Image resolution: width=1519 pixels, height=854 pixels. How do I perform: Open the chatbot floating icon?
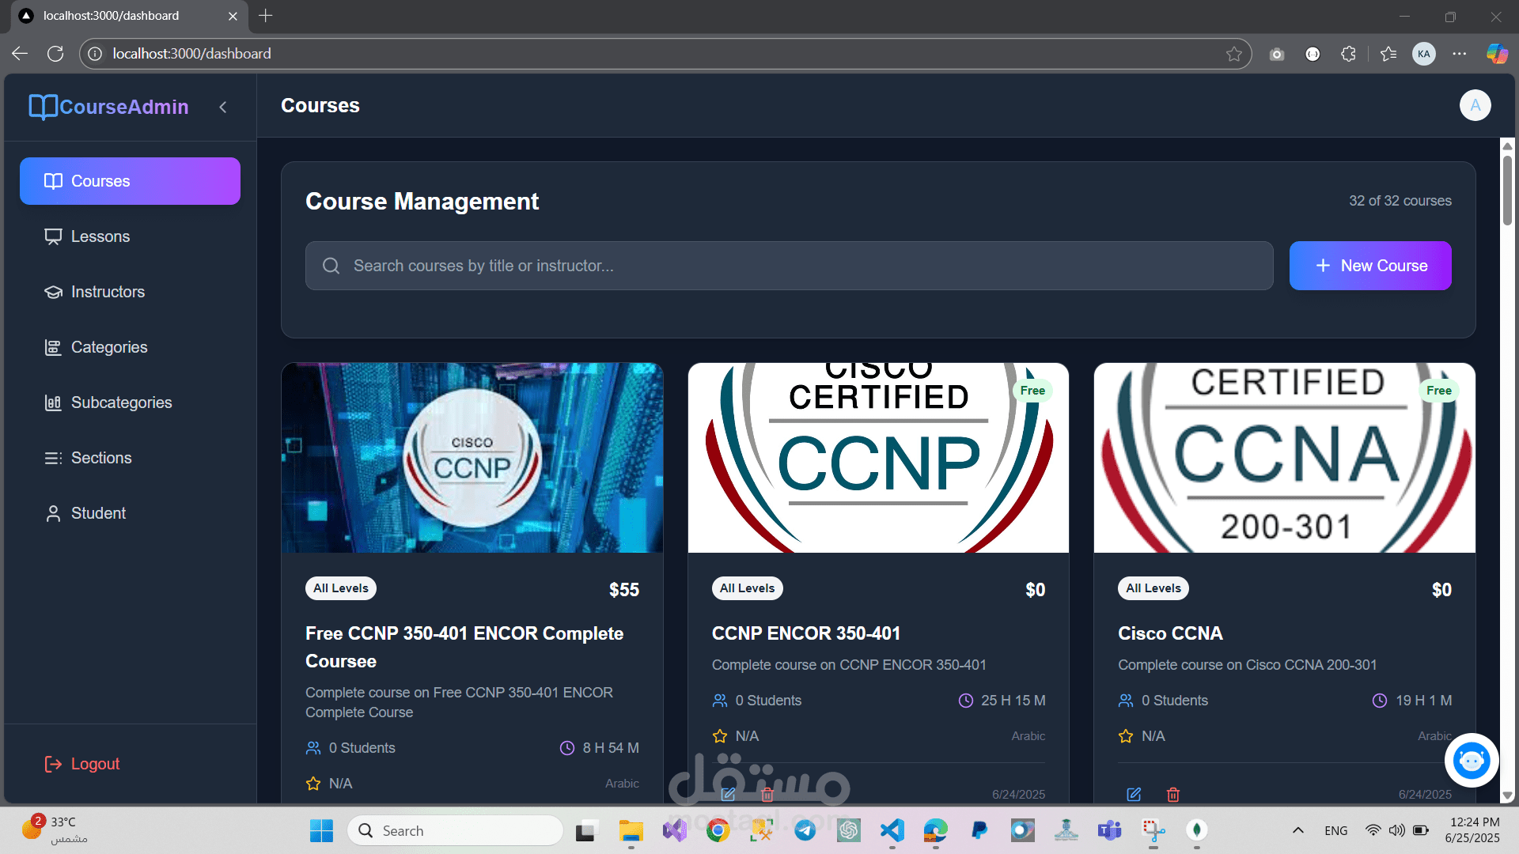click(x=1472, y=761)
